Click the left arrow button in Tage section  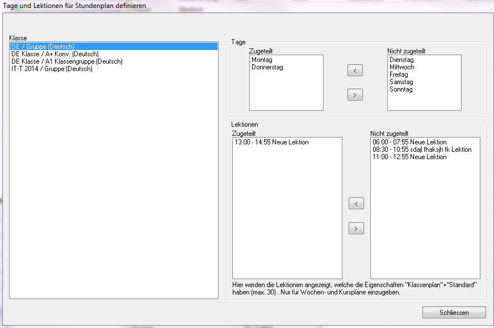point(355,71)
